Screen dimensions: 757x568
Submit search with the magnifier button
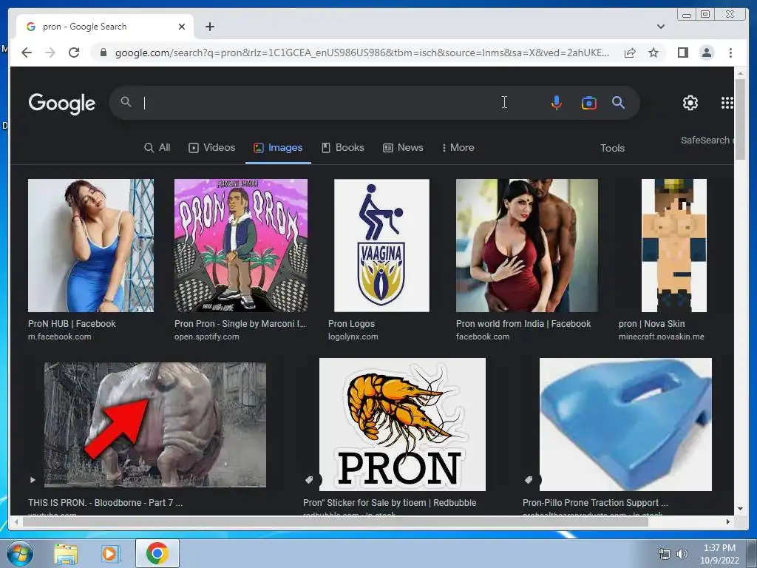pyautogui.click(x=619, y=102)
